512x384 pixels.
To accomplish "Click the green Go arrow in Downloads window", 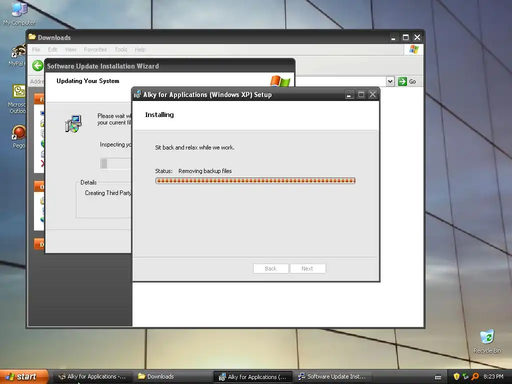I will (x=402, y=81).
